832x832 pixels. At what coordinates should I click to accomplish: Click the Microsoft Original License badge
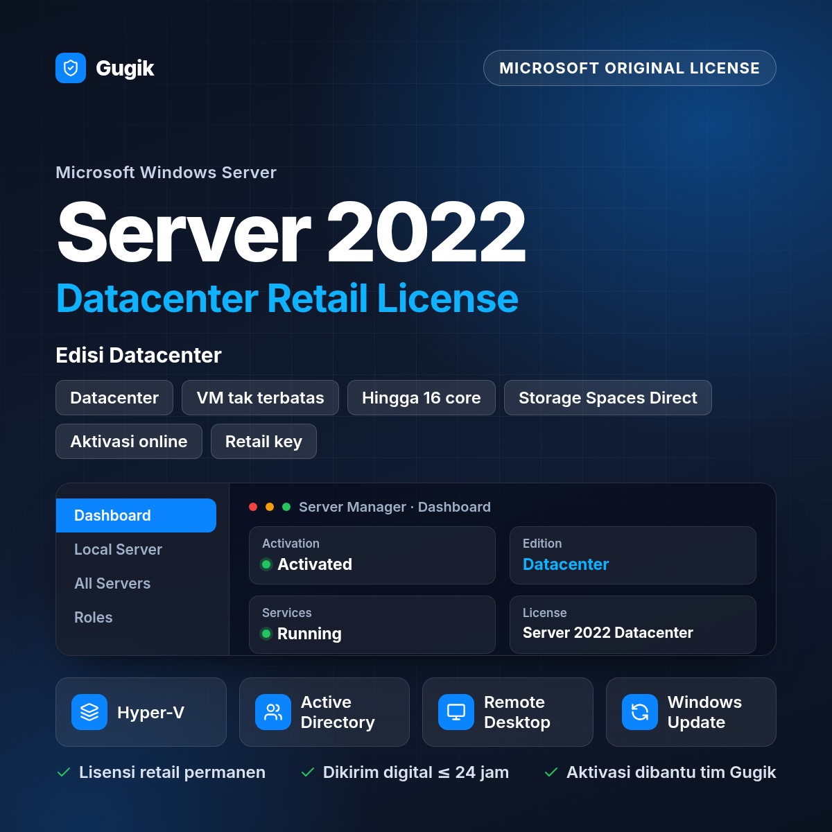630,68
